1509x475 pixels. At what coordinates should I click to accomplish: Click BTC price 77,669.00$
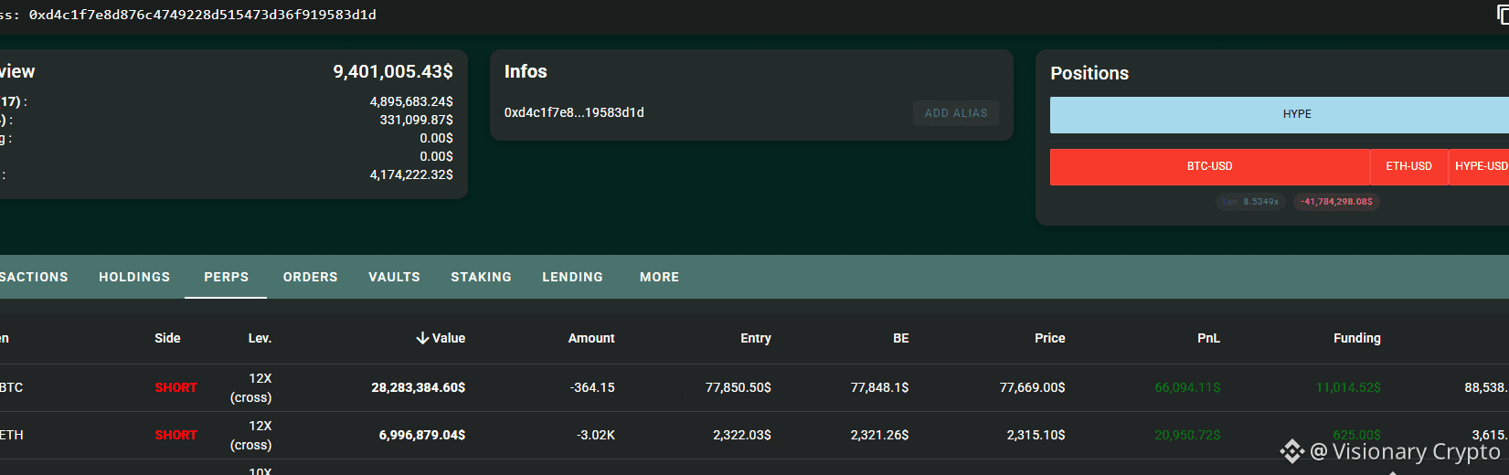1032,387
